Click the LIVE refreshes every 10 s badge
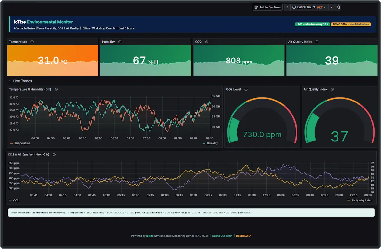Screen dimensions: 381x249 tap(312, 24)
